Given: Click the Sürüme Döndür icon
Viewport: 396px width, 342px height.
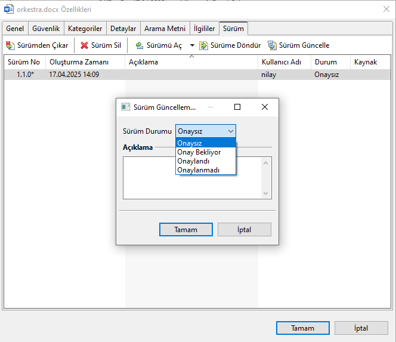Looking at the screenshot, I should [204, 45].
